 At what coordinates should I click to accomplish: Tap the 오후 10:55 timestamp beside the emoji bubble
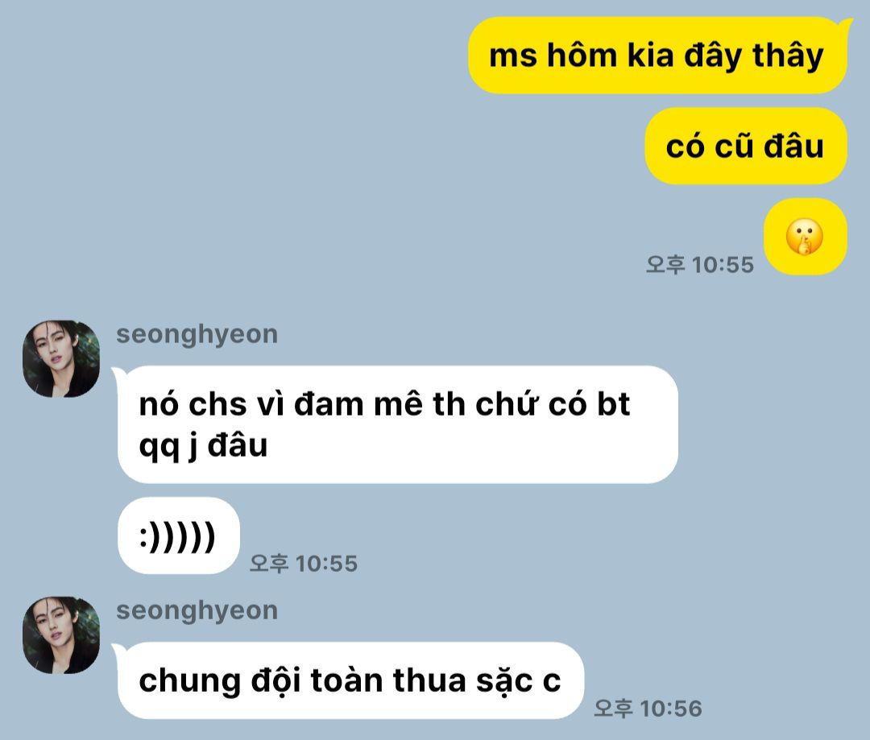tap(700, 264)
